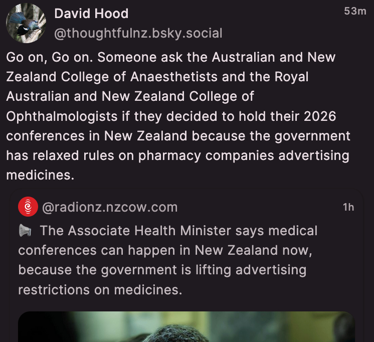This screenshot has height=342, width=374.
Task: Click the 'restrictions on medicines.' line
Action: click(100, 290)
